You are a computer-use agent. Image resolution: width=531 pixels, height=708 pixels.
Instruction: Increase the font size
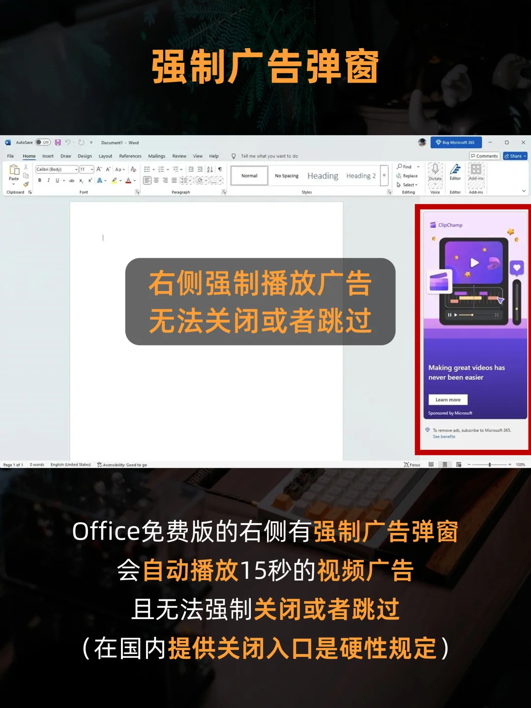click(99, 169)
